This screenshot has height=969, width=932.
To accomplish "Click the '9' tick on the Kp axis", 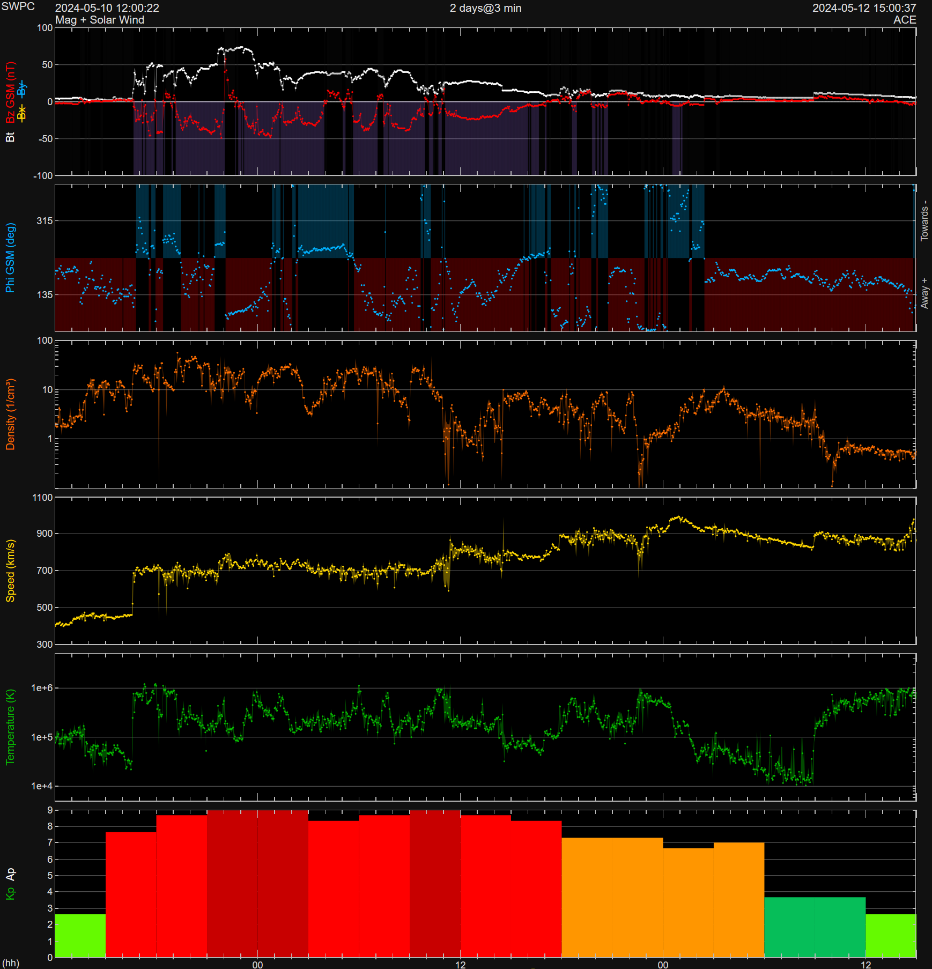I will 50,810.
